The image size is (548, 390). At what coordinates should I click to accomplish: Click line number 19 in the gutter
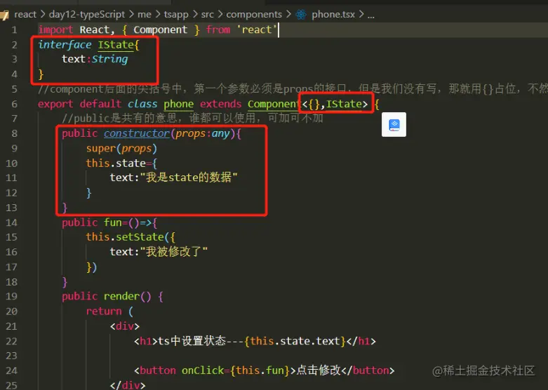(11, 296)
